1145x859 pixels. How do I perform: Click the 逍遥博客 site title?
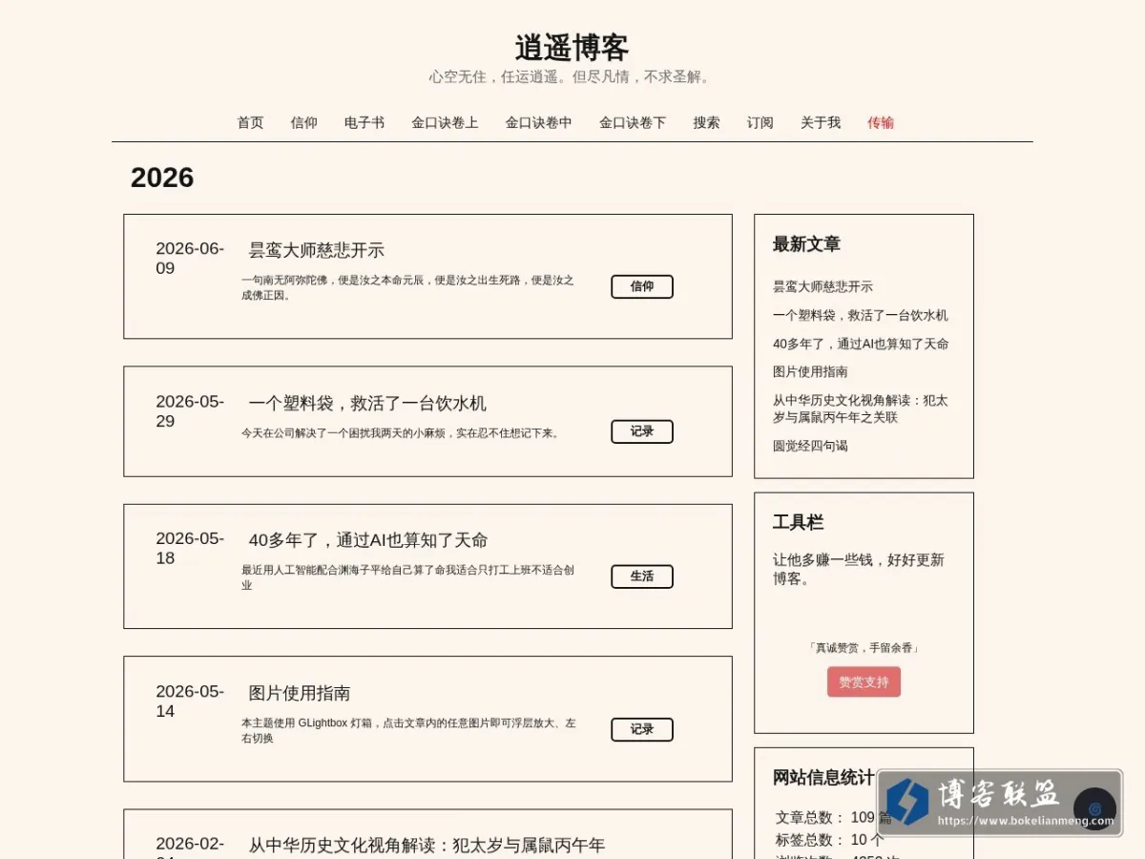click(572, 48)
